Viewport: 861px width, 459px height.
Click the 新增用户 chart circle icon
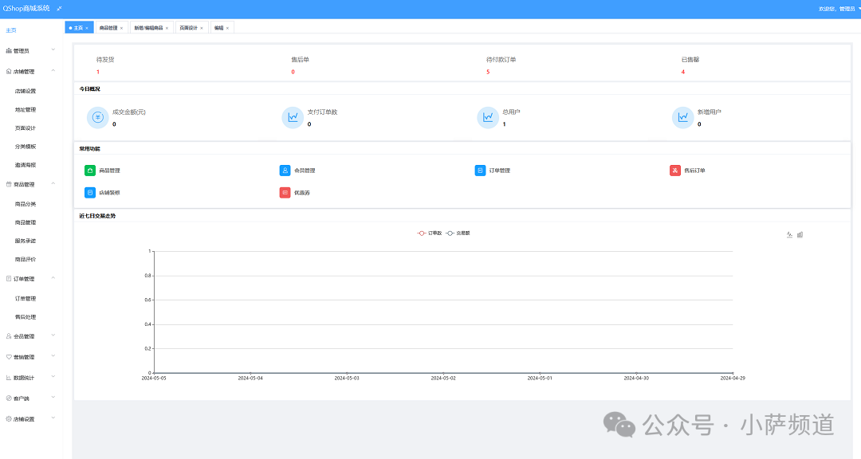(682, 117)
